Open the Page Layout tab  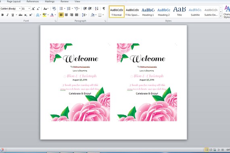[x=14, y=2]
